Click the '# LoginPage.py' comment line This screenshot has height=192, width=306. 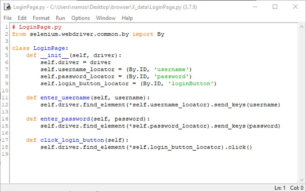pos(37,27)
